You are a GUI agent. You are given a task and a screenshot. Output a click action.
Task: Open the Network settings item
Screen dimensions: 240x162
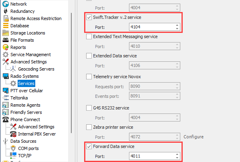(x=18, y=4)
